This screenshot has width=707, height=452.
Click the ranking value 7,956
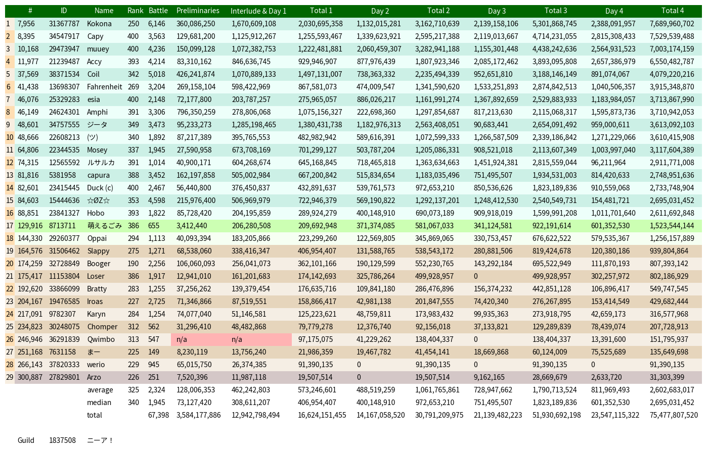pyautogui.click(x=26, y=24)
